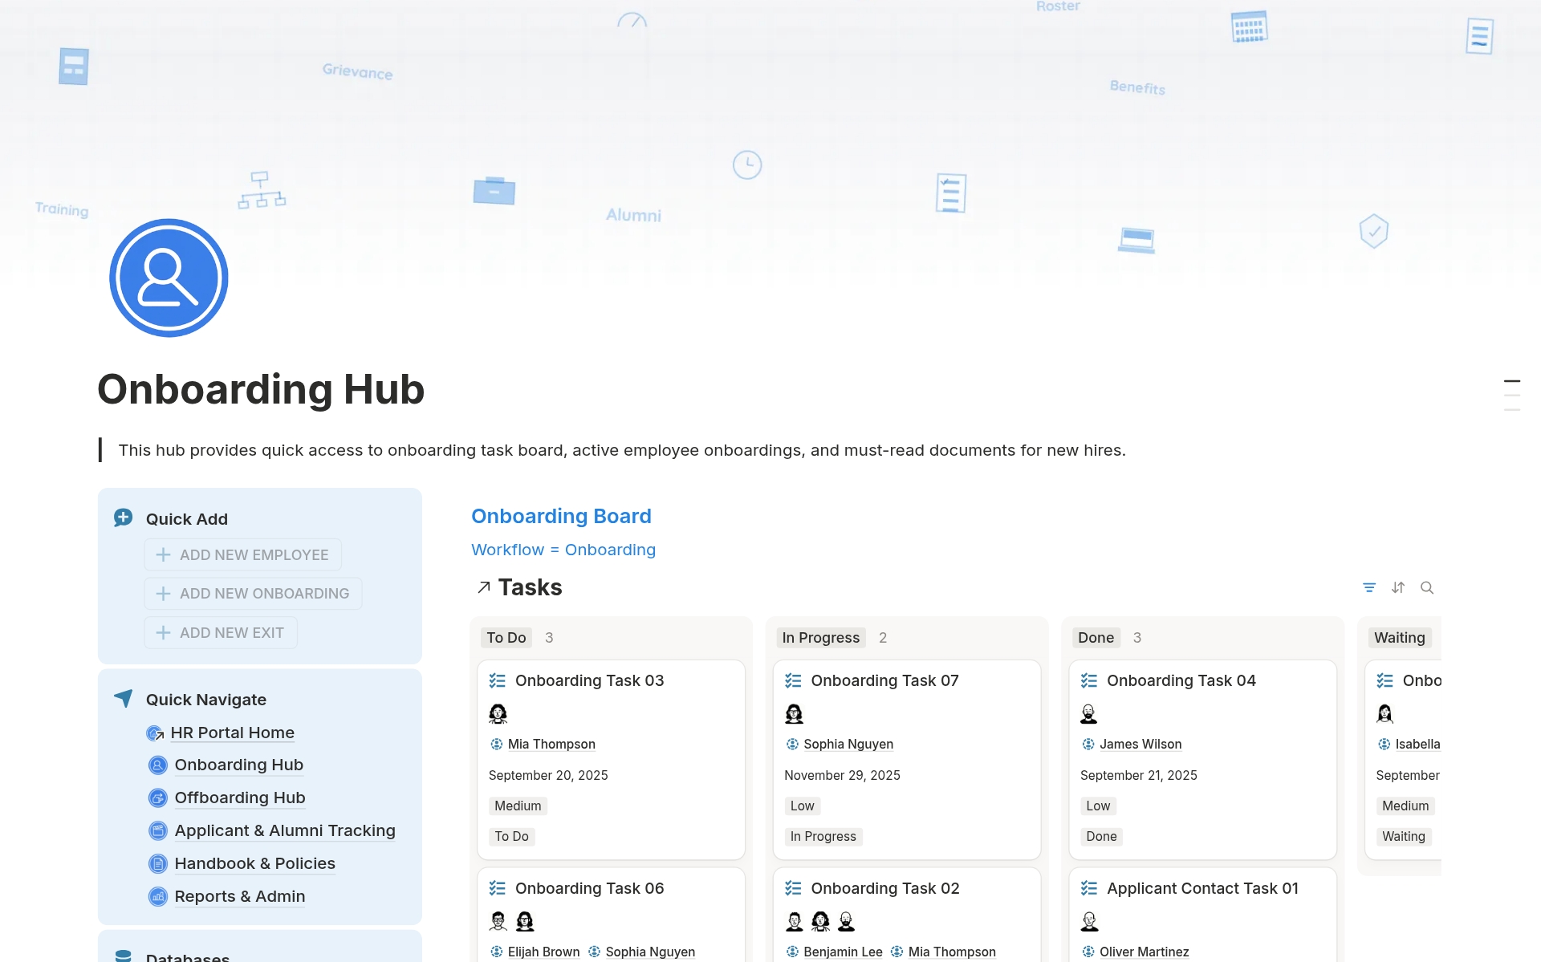Screen dimensions: 1541x962
Task: Open the Tasks database title
Action: (x=530, y=587)
